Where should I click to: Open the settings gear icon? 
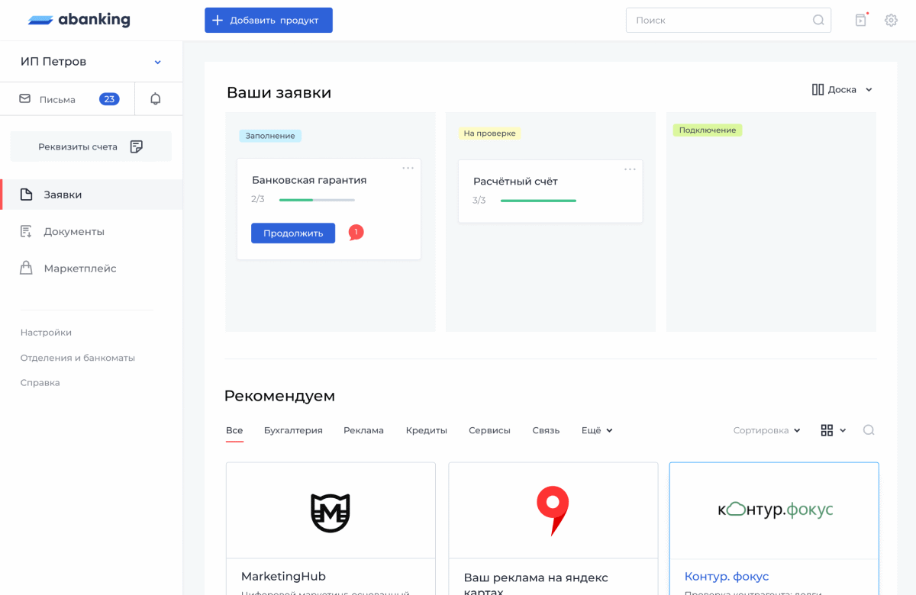coord(891,21)
